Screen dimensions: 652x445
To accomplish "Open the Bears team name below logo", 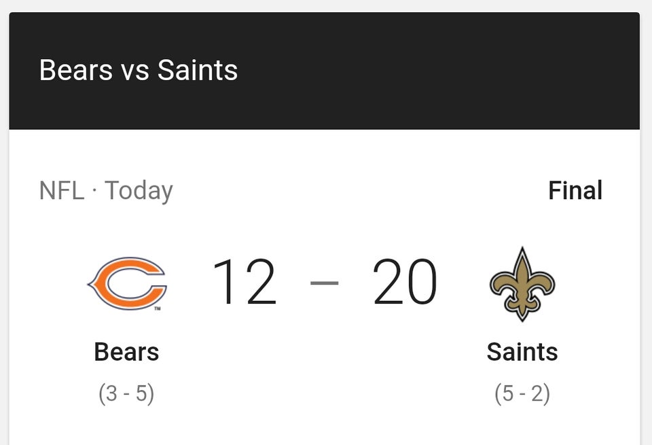I will tap(126, 352).
